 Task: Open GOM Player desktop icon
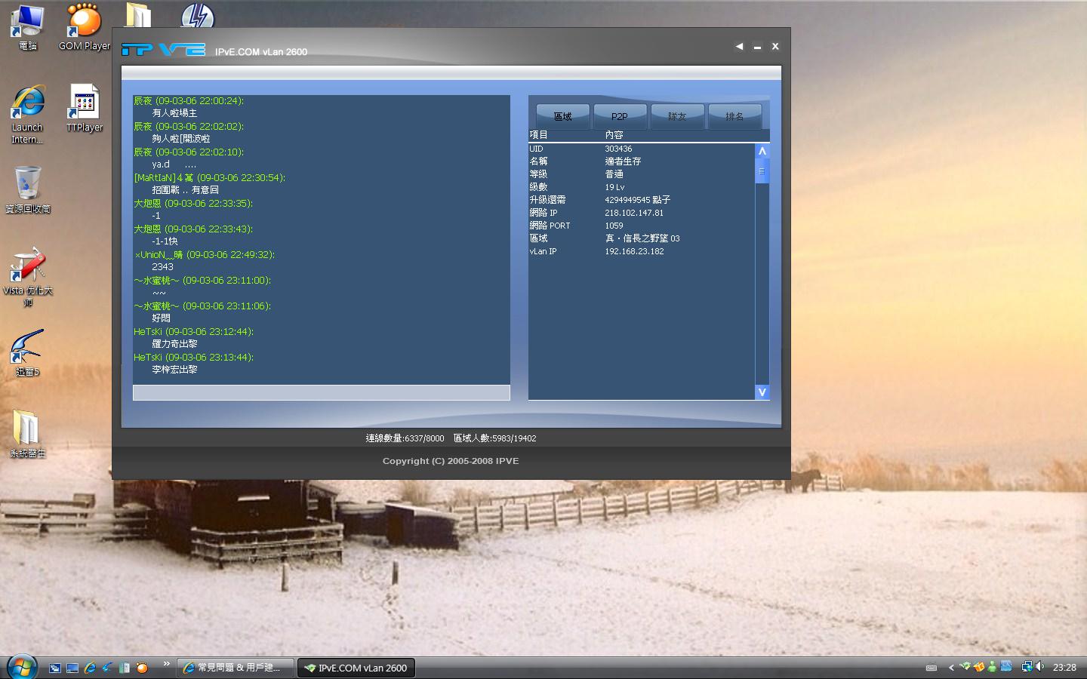coord(84,28)
